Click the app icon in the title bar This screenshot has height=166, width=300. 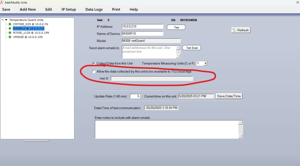[x=2, y=2]
